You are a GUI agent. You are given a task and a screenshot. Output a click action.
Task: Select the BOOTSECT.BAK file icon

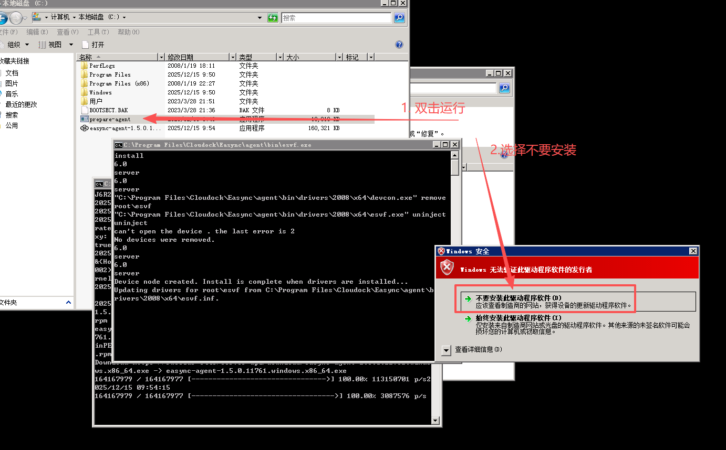pyautogui.click(x=84, y=110)
